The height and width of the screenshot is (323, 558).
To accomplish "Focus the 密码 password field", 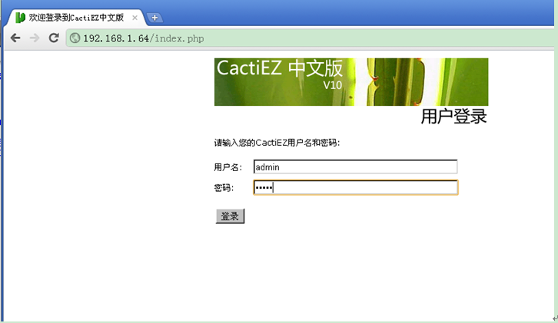I will [x=356, y=187].
